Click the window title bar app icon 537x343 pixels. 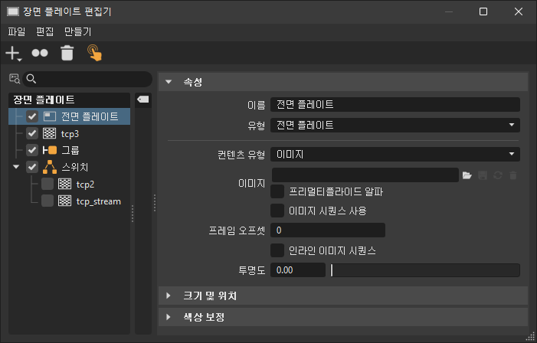click(x=13, y=11)
